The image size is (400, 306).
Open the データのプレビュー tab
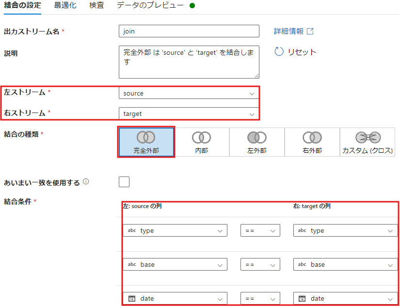point(150,5)
